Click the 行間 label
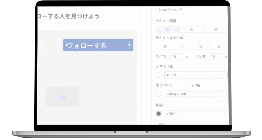The image size is (262, 140). 202,56
